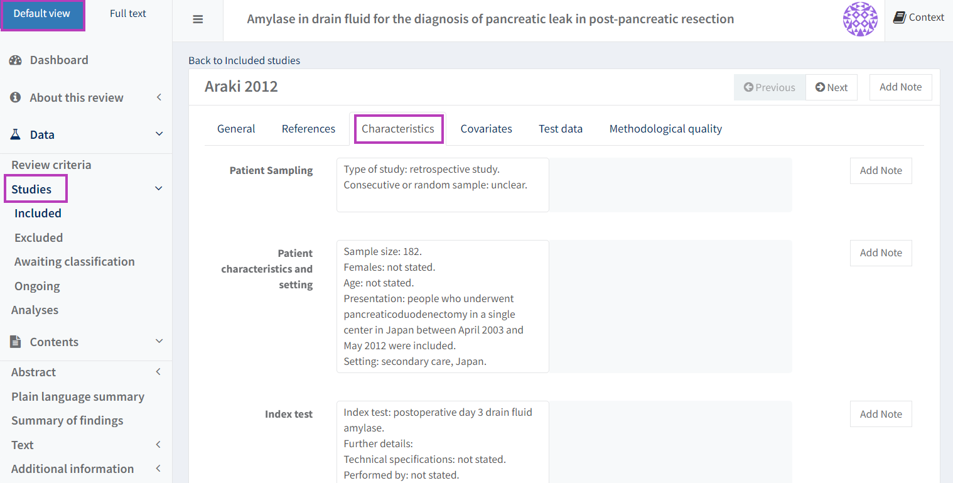The image size is (953, 483).
Task: Open the Methodological quality tab
Action: tap(665, 129)
